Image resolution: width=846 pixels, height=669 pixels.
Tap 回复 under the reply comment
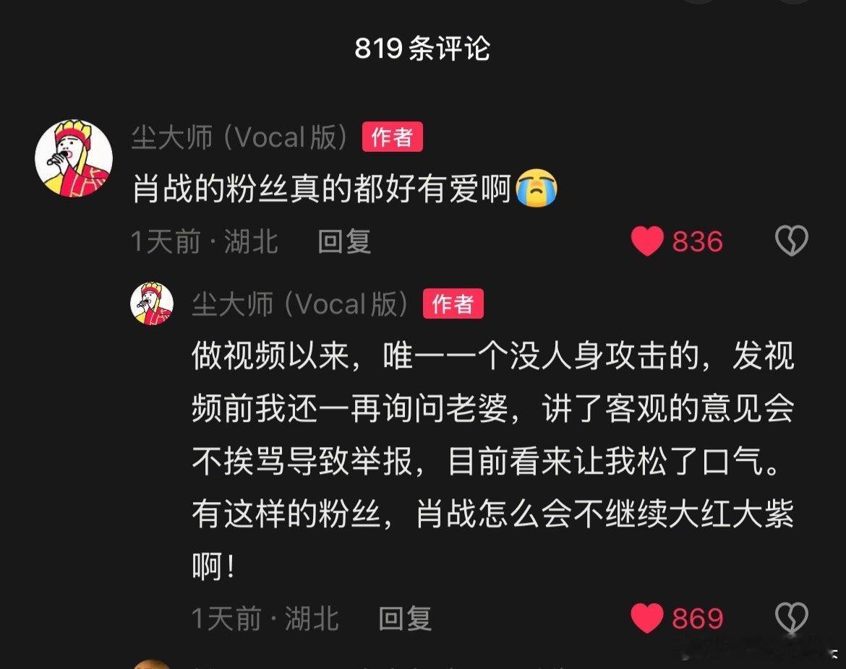pyautogui.click(x=405, y=618)
